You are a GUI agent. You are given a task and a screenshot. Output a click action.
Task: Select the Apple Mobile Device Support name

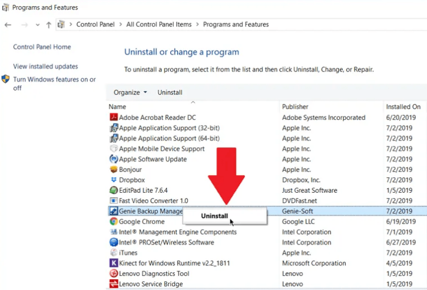click(x=162, y=149)
